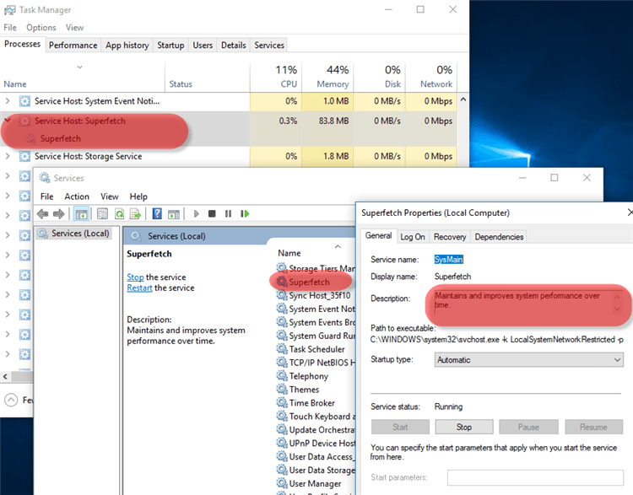The height and width of the screenshot is (495, 633).
Task: Click left arrow of Task Manager horizontal scrollbar
Action: (x=5, y=377)
